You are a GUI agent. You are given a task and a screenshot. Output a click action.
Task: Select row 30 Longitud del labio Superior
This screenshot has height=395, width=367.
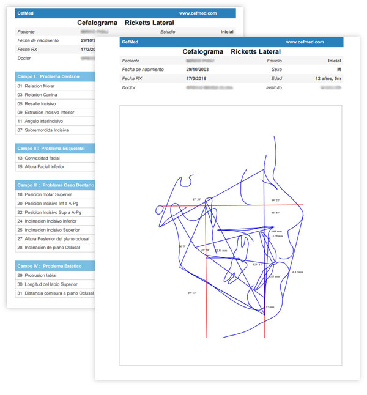pyautogui.click(x=55, y=284)
